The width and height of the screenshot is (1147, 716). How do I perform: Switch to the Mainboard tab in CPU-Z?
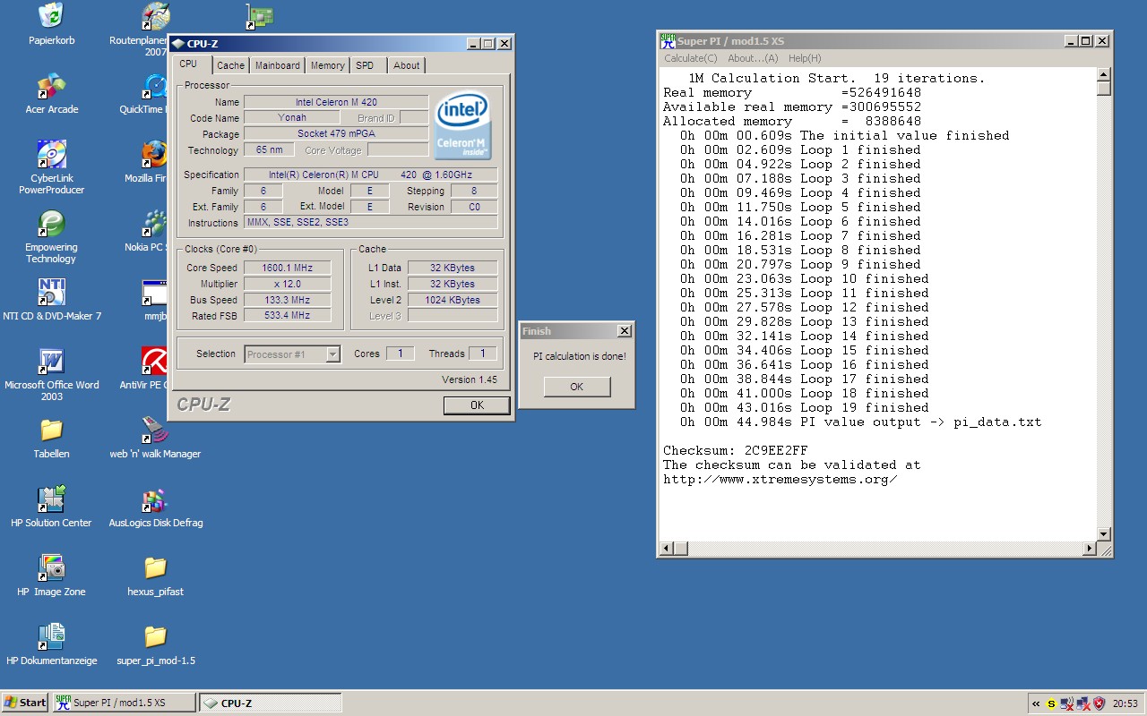coord(278,65)
